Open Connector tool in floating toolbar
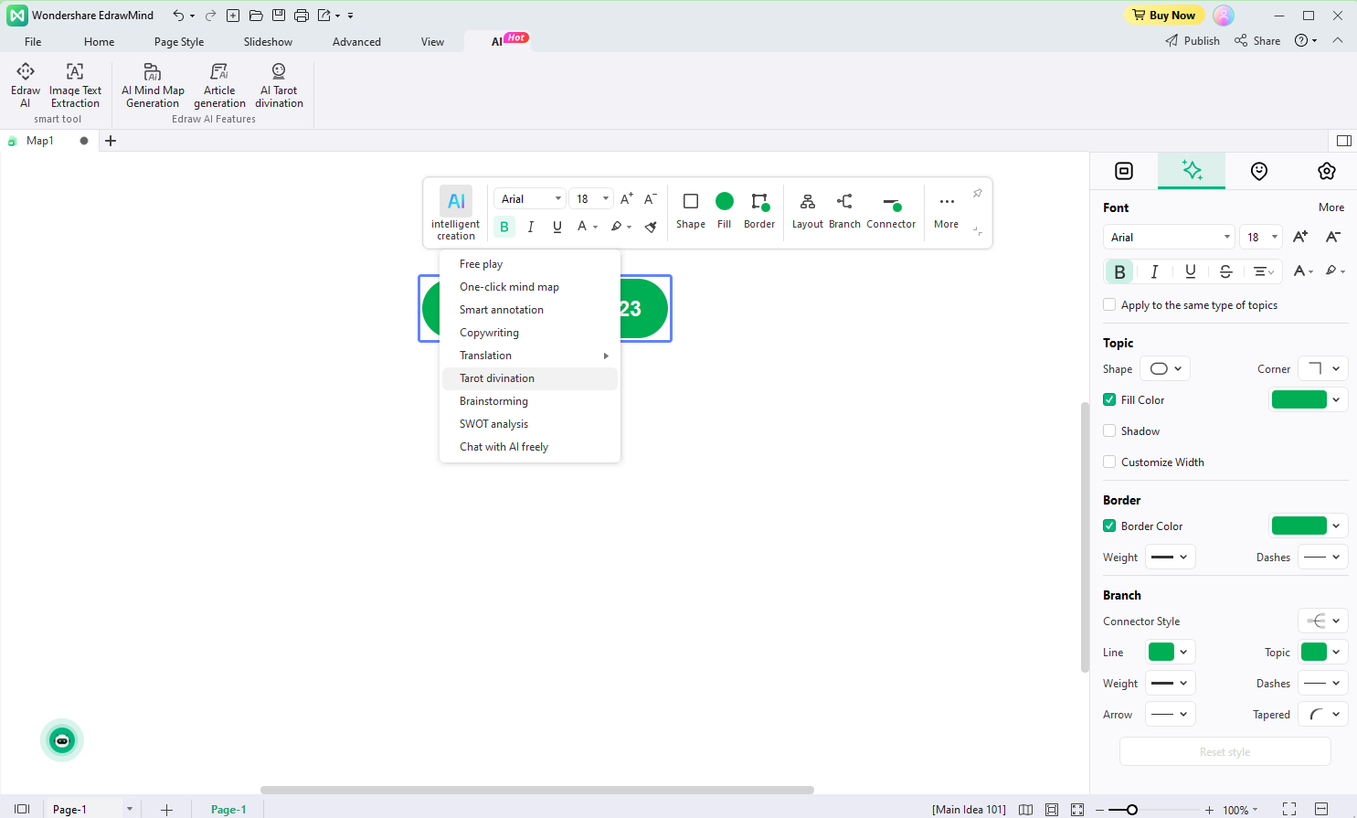1357x818 pixels. (x=891, y=210)
